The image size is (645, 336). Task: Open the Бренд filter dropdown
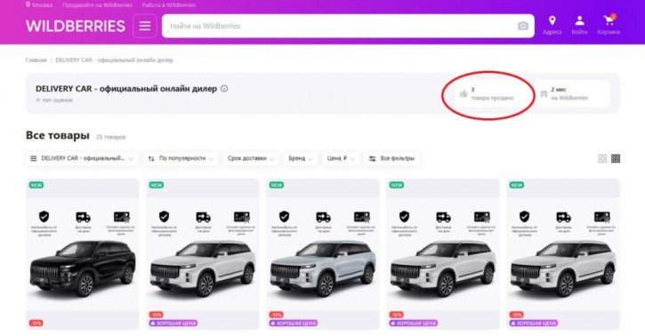click(301, 158)
